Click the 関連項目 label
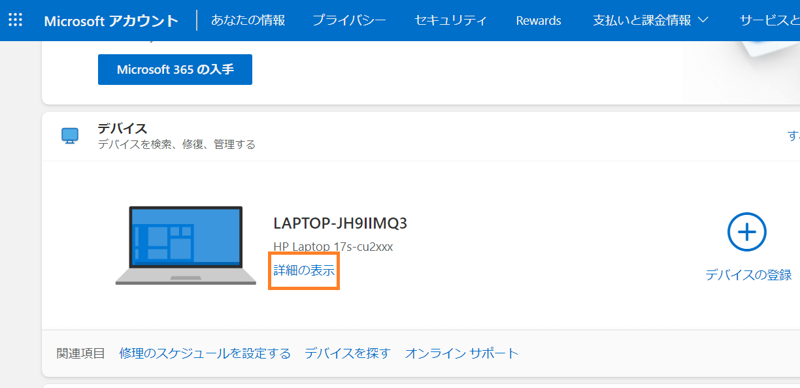800x388 pixels. (x=81, y=353)
